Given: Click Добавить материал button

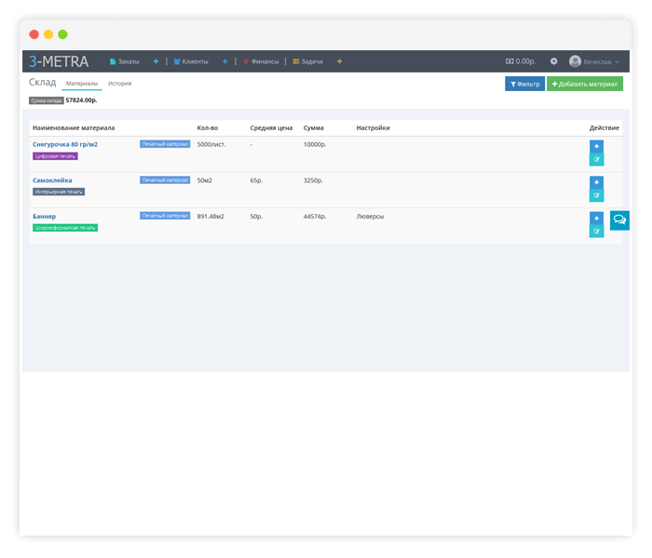Looking at the screenshot, I should pyautogui.click(x=585, y=84).
